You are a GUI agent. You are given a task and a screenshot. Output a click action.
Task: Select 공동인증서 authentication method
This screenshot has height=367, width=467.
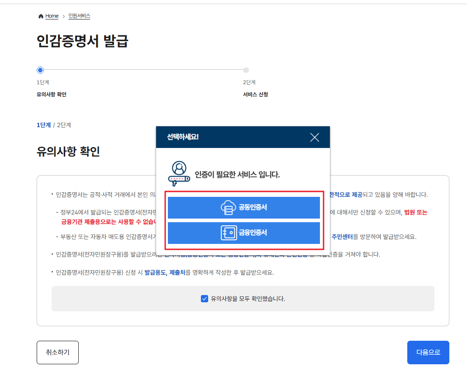[245, 207]
